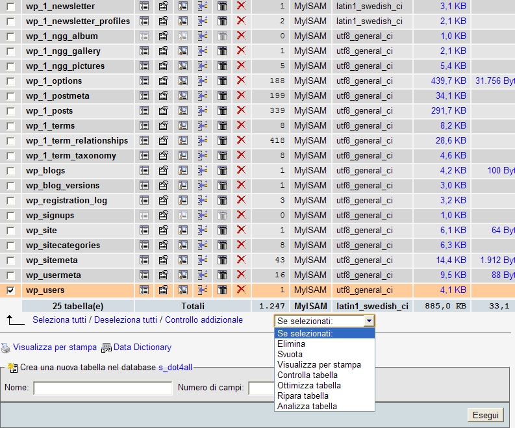Drop wp_1_posts red X icon

tap(241, 110)
